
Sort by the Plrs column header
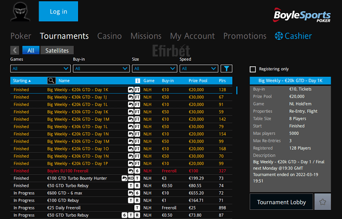[222, 81]
